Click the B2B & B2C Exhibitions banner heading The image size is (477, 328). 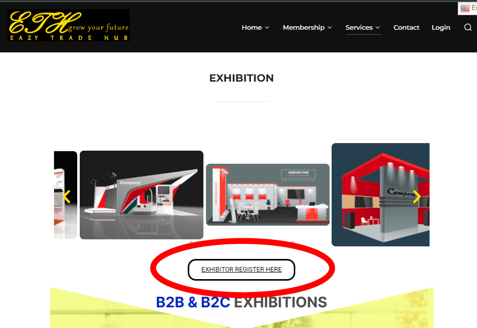click(242, 302)
